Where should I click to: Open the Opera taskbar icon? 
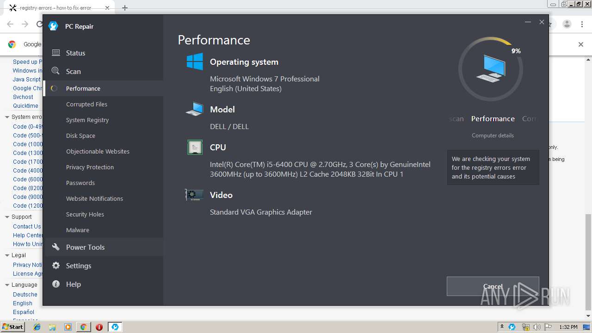tap(99, 327)
